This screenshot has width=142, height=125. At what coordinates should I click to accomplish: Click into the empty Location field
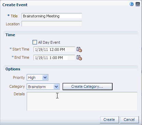pyautogui.click(x=52, y=24)
